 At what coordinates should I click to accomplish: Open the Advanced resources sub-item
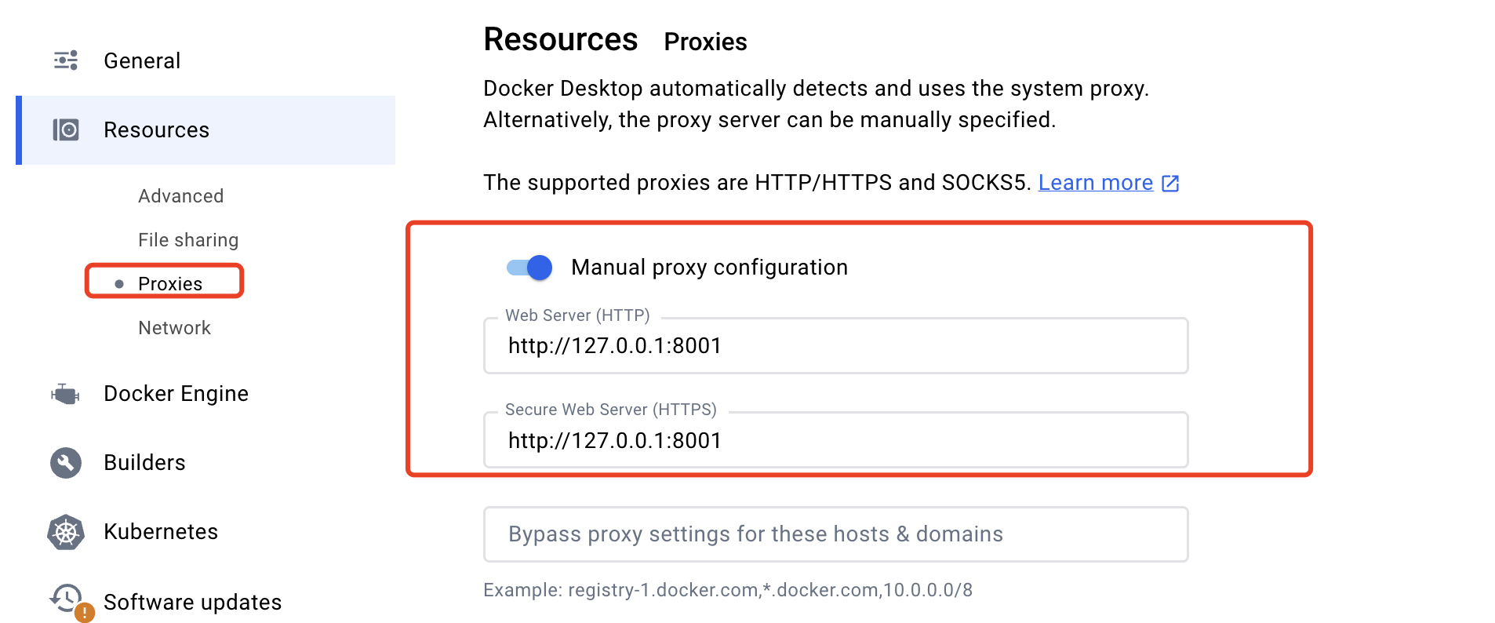180,196
